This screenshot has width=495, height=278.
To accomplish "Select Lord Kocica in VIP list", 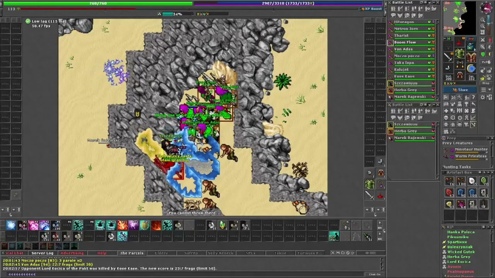I will 459,262.
